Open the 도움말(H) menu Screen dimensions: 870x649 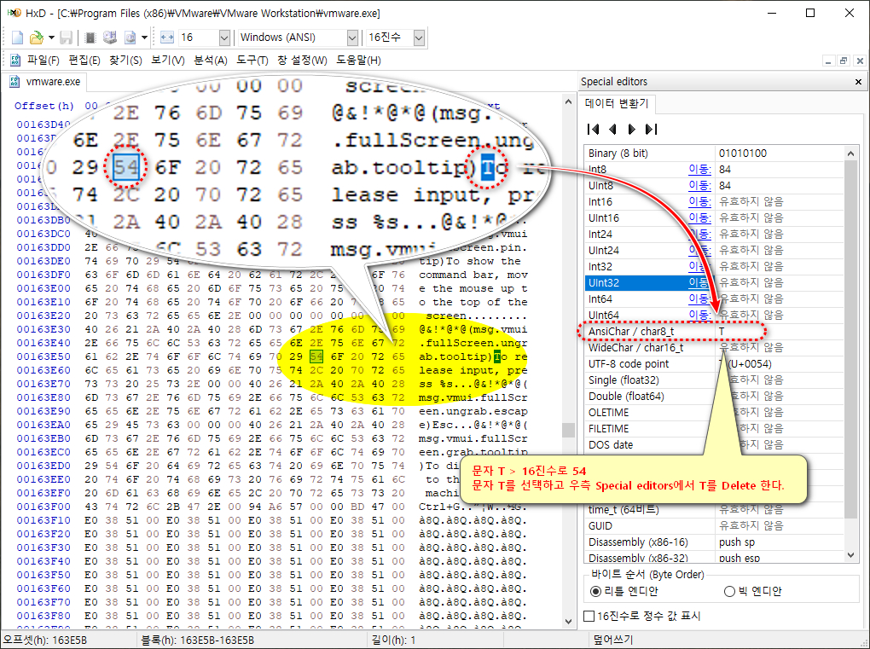pyautogui.click(x=358, y=60)
